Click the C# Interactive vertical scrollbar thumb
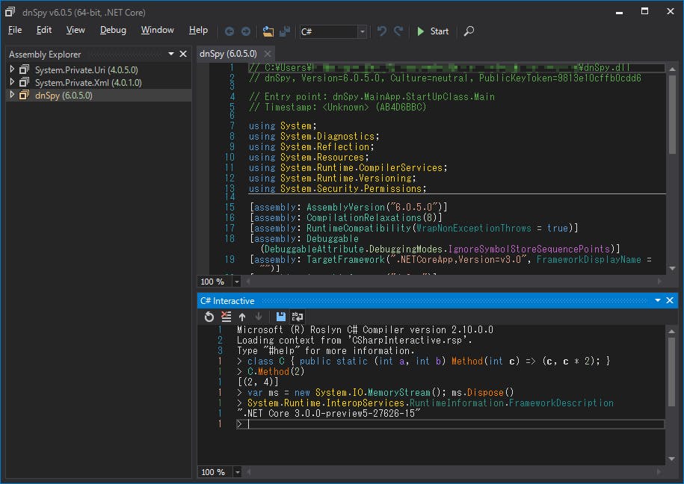The width and height of the screenshot is (684, 484). click(672, 372)
